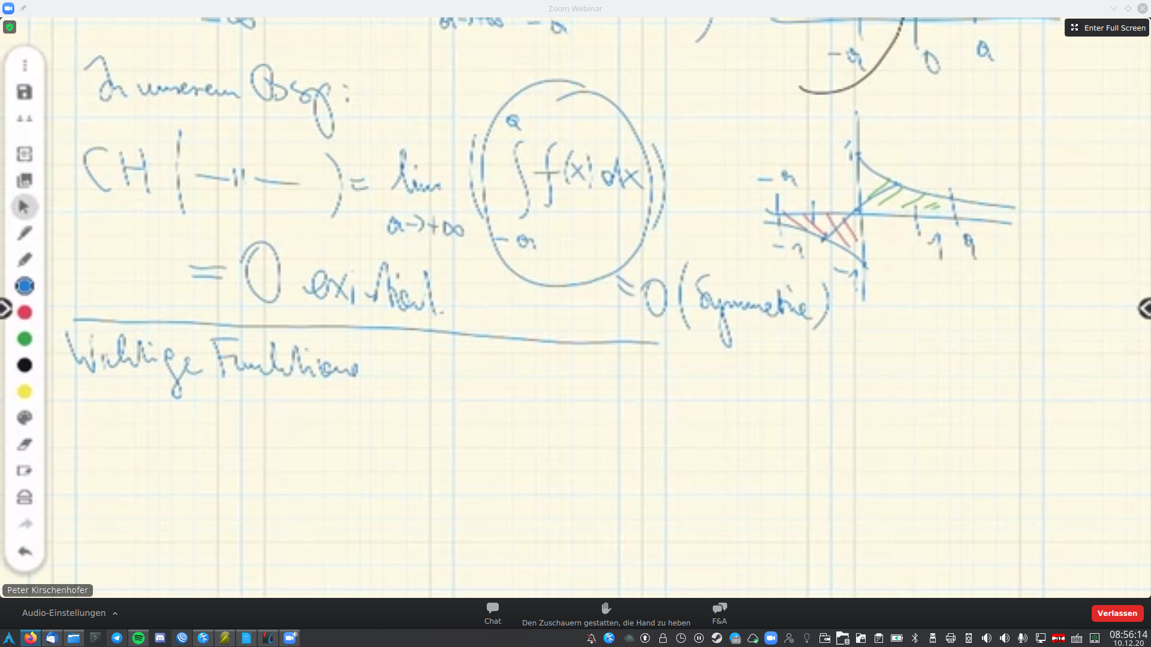Select the pen drawing tool
This screenshot has height=647, width=1151.
(25, 233)
